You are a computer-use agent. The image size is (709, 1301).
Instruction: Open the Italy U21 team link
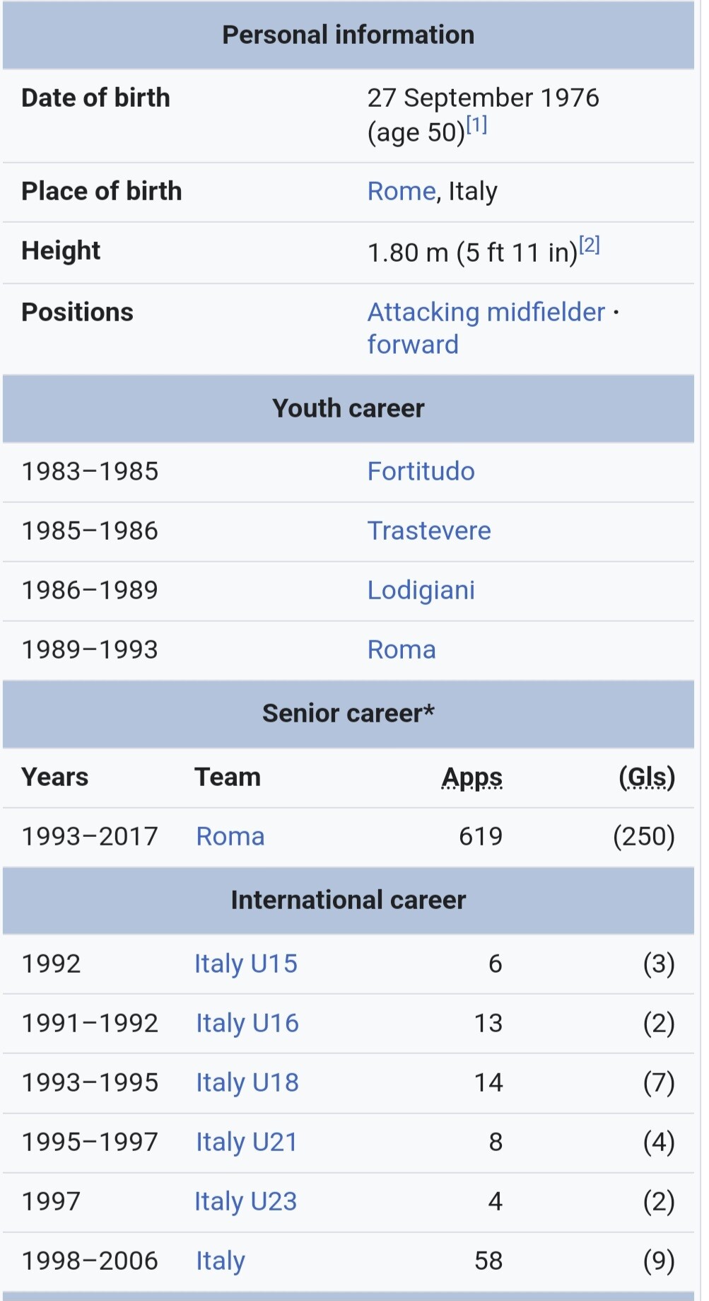(x=247, y=1142)
